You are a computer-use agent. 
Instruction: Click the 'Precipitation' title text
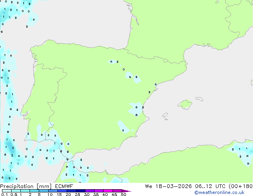(17, 186)
